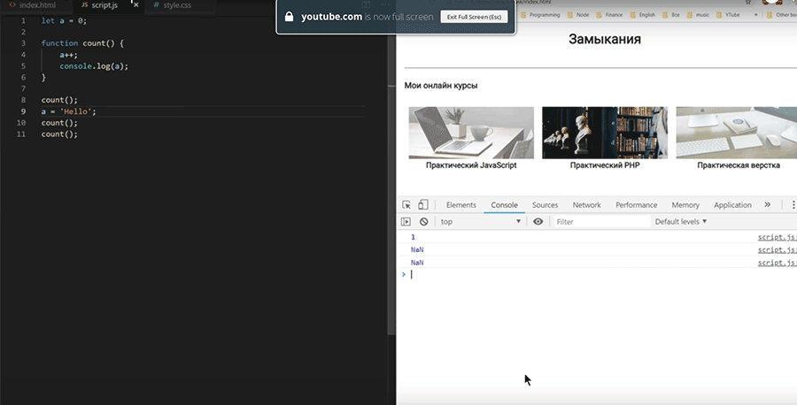Screen dimensions: 797x405
Task: Click the function count() { code line
Action: [82, 43]
